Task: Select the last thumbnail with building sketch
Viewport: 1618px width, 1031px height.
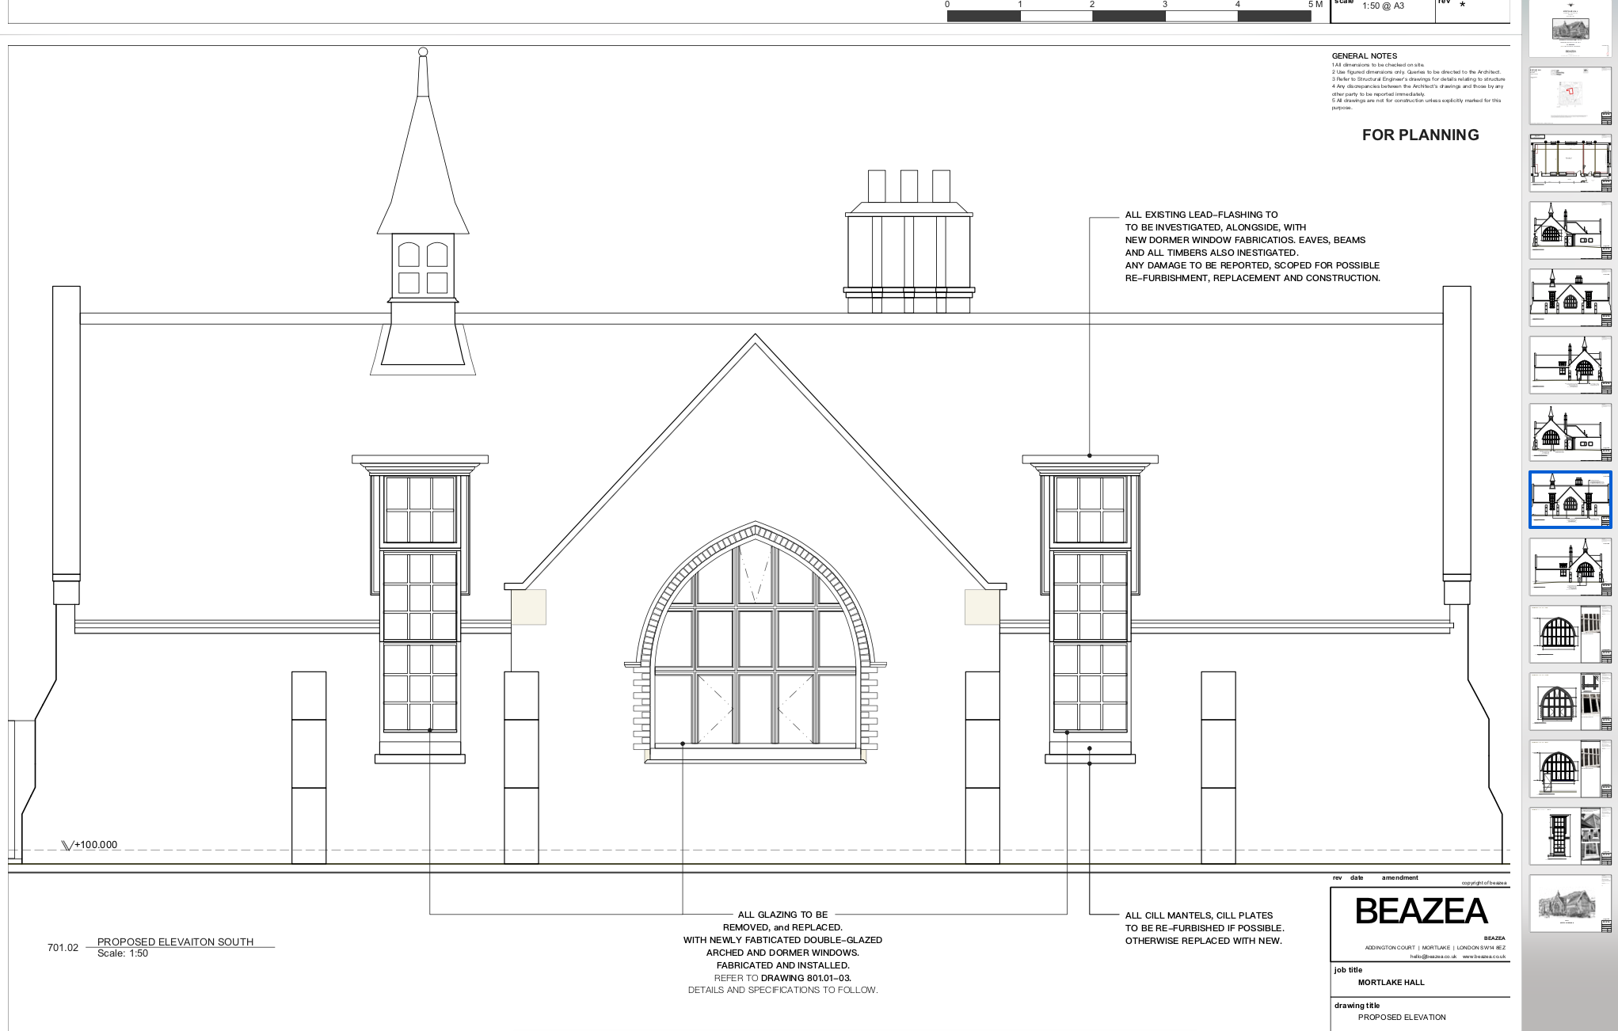Action: [1570, 904]
